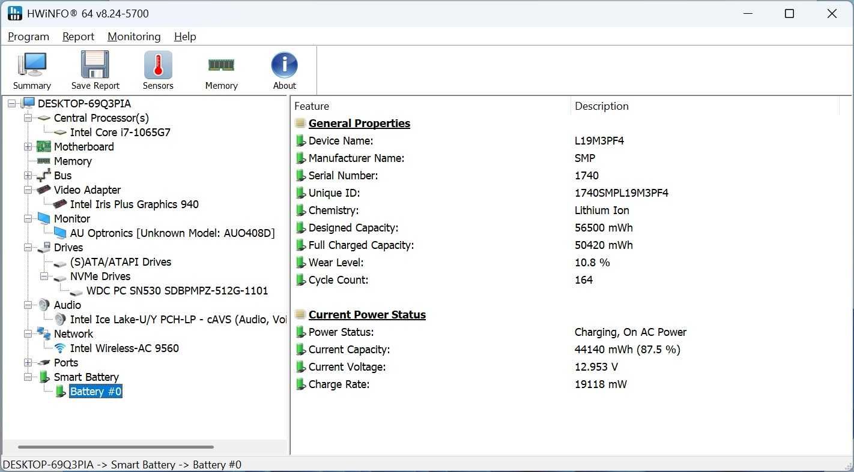Collapse the Network node
The height and width of the screenshot is (472, 854).
click(x=28, y=334)
